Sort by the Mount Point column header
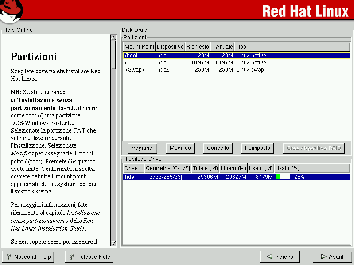The image size is (354, 265). 139,47
